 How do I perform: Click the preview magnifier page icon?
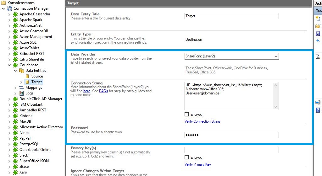(x=318, y=56)
